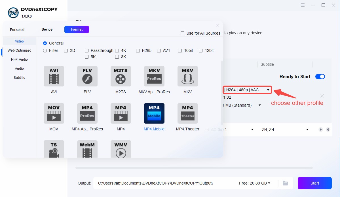Choose the plain MKV format icon
Screen dimensions: 340x197
pyautogui.click(x=187, y=76)
